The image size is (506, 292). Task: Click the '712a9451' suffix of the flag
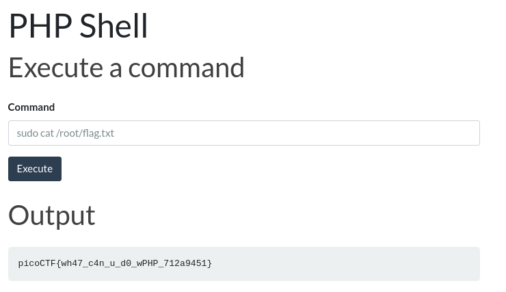pyautogui.click(x=185, y=263)
